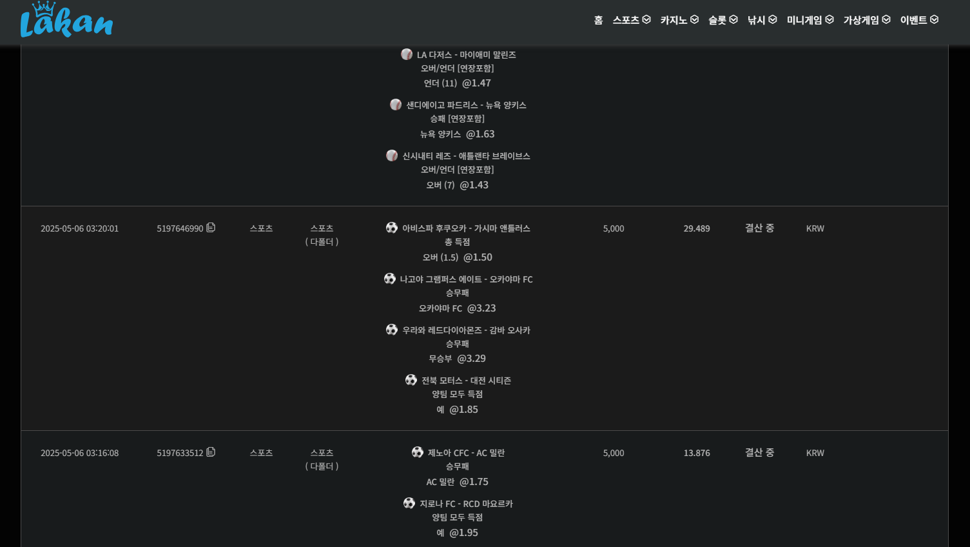The image size is (970, 547).
Task: Open the 낚시 navigation item
Action: (x=762, y=20)
